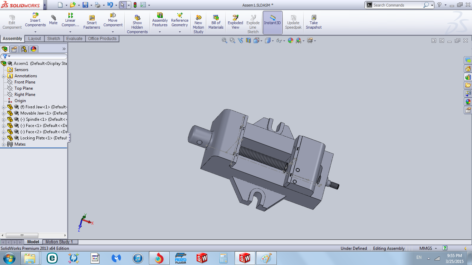Start a New Motion Study
472x265 pixels.
tap(198, 24)
